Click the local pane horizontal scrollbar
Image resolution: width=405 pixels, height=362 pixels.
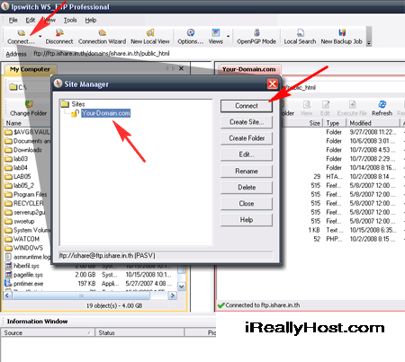coord(81,296)
